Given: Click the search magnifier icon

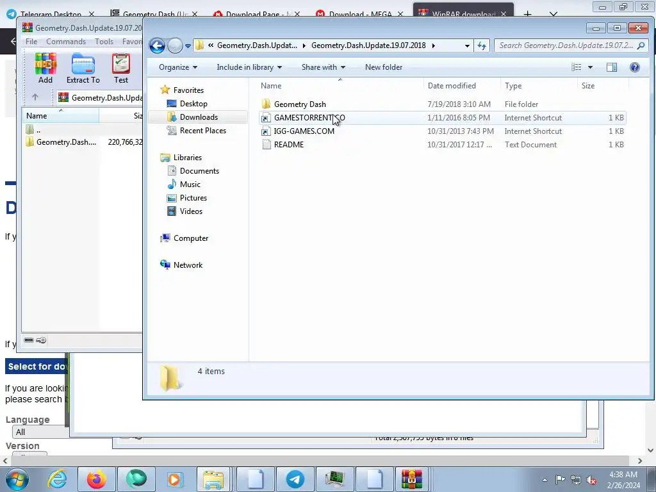Looking at the screenshot, I should 641,45.
